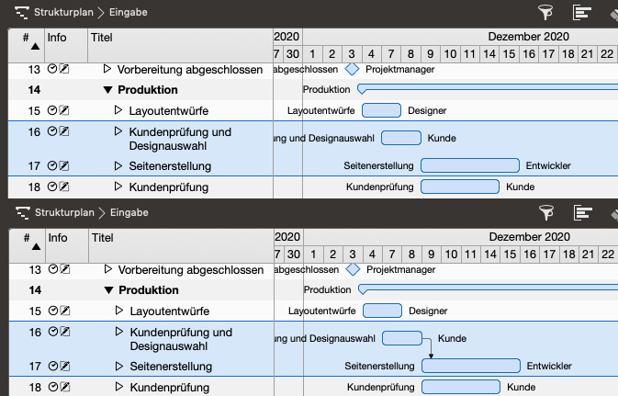The image size is (618, 396).
Task: Expand Vorbereitung abgeschlossen in lower panel
Action: pos(107,270)
